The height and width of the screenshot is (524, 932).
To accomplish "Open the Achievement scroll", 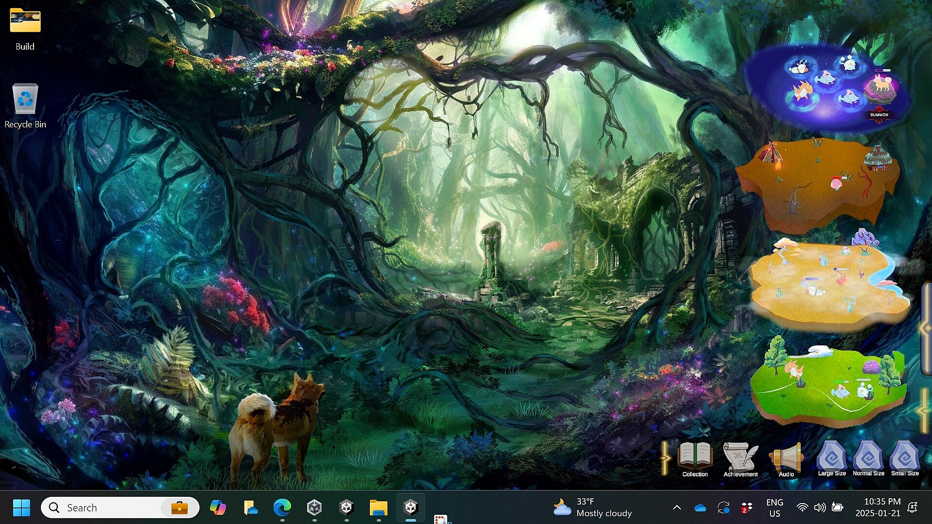I will (x=740, y=458).
